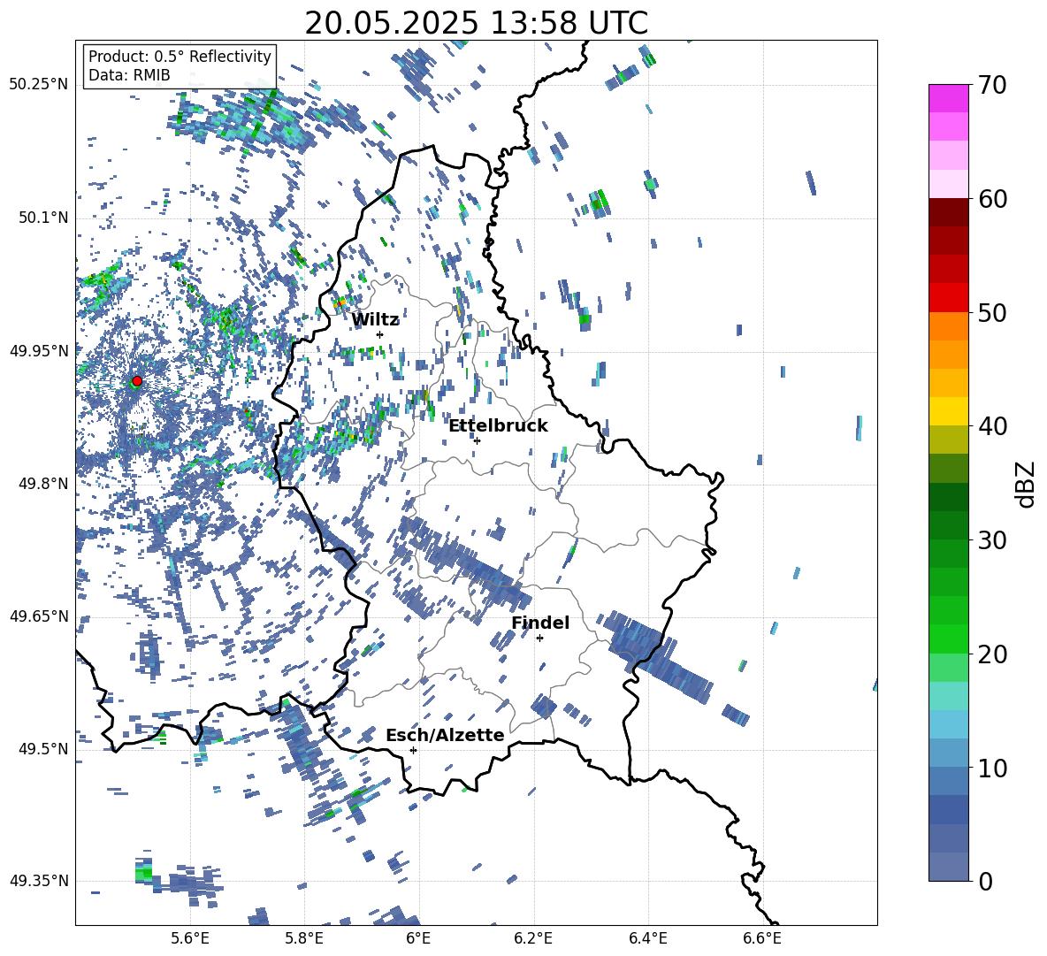Click the Wiltz city label
This screenshot has height=956, width=1047.
coord(375,320)
